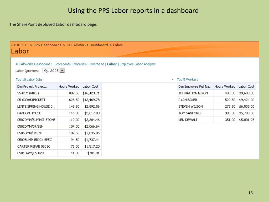
Task: Click the $5,001.75 labor cost cell
Action: click(246, 120)
